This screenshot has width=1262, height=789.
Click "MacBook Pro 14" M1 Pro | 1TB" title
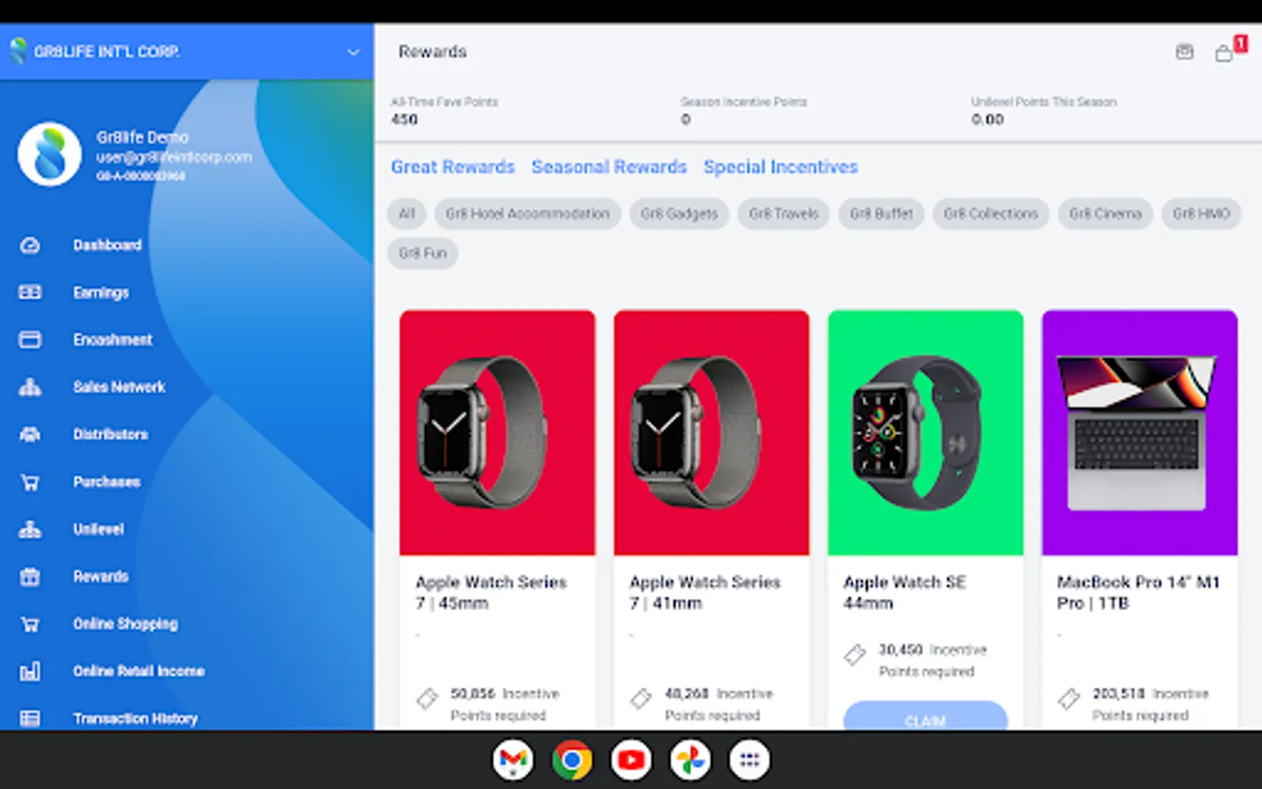(x=1138, y=593)
